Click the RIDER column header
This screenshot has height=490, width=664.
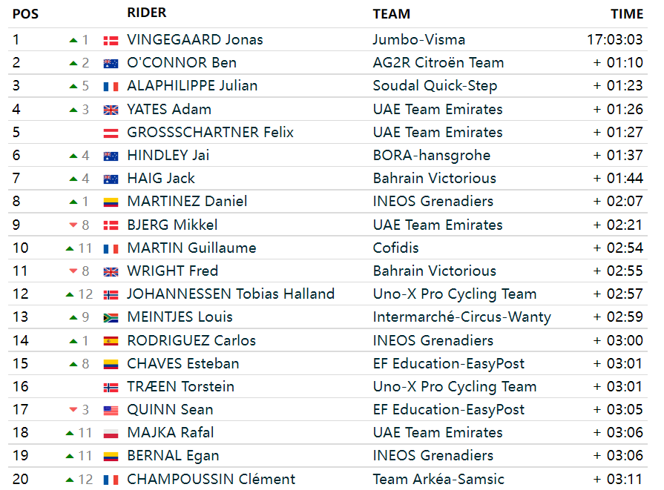(146, 13)
